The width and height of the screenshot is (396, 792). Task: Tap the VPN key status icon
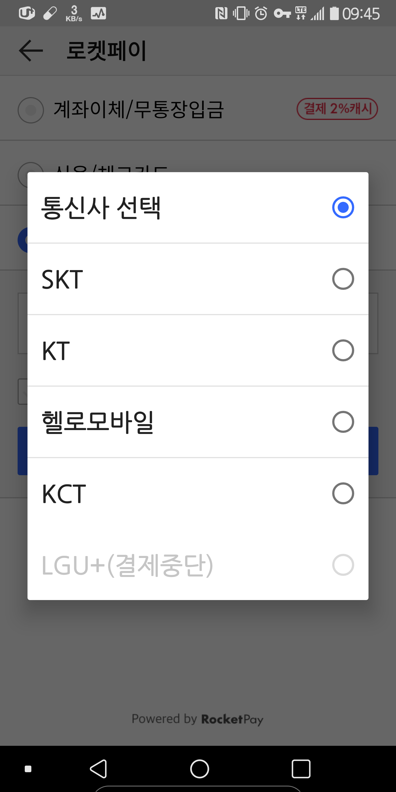[x=282, y=13]
